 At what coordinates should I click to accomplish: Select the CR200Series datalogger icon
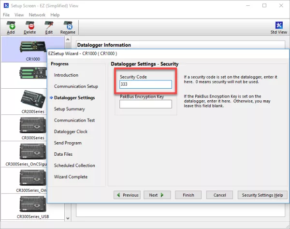pos(33,99)
